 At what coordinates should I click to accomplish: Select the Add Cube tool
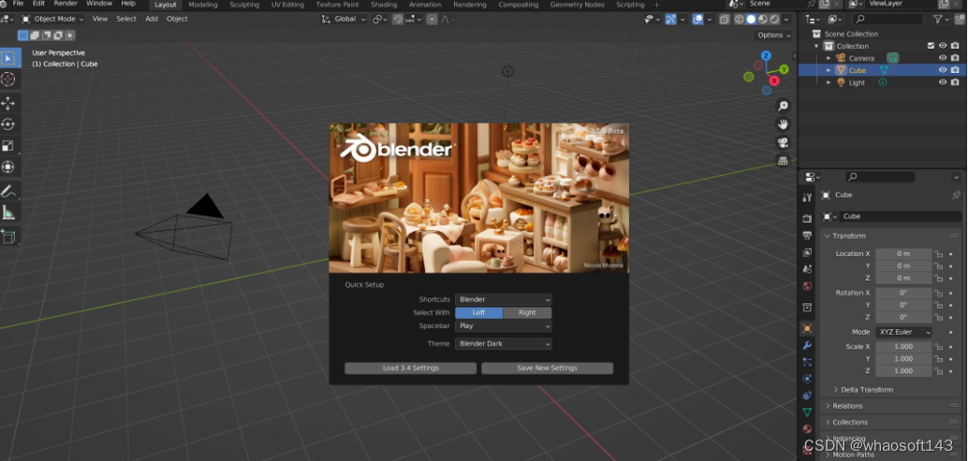point(8,236)
